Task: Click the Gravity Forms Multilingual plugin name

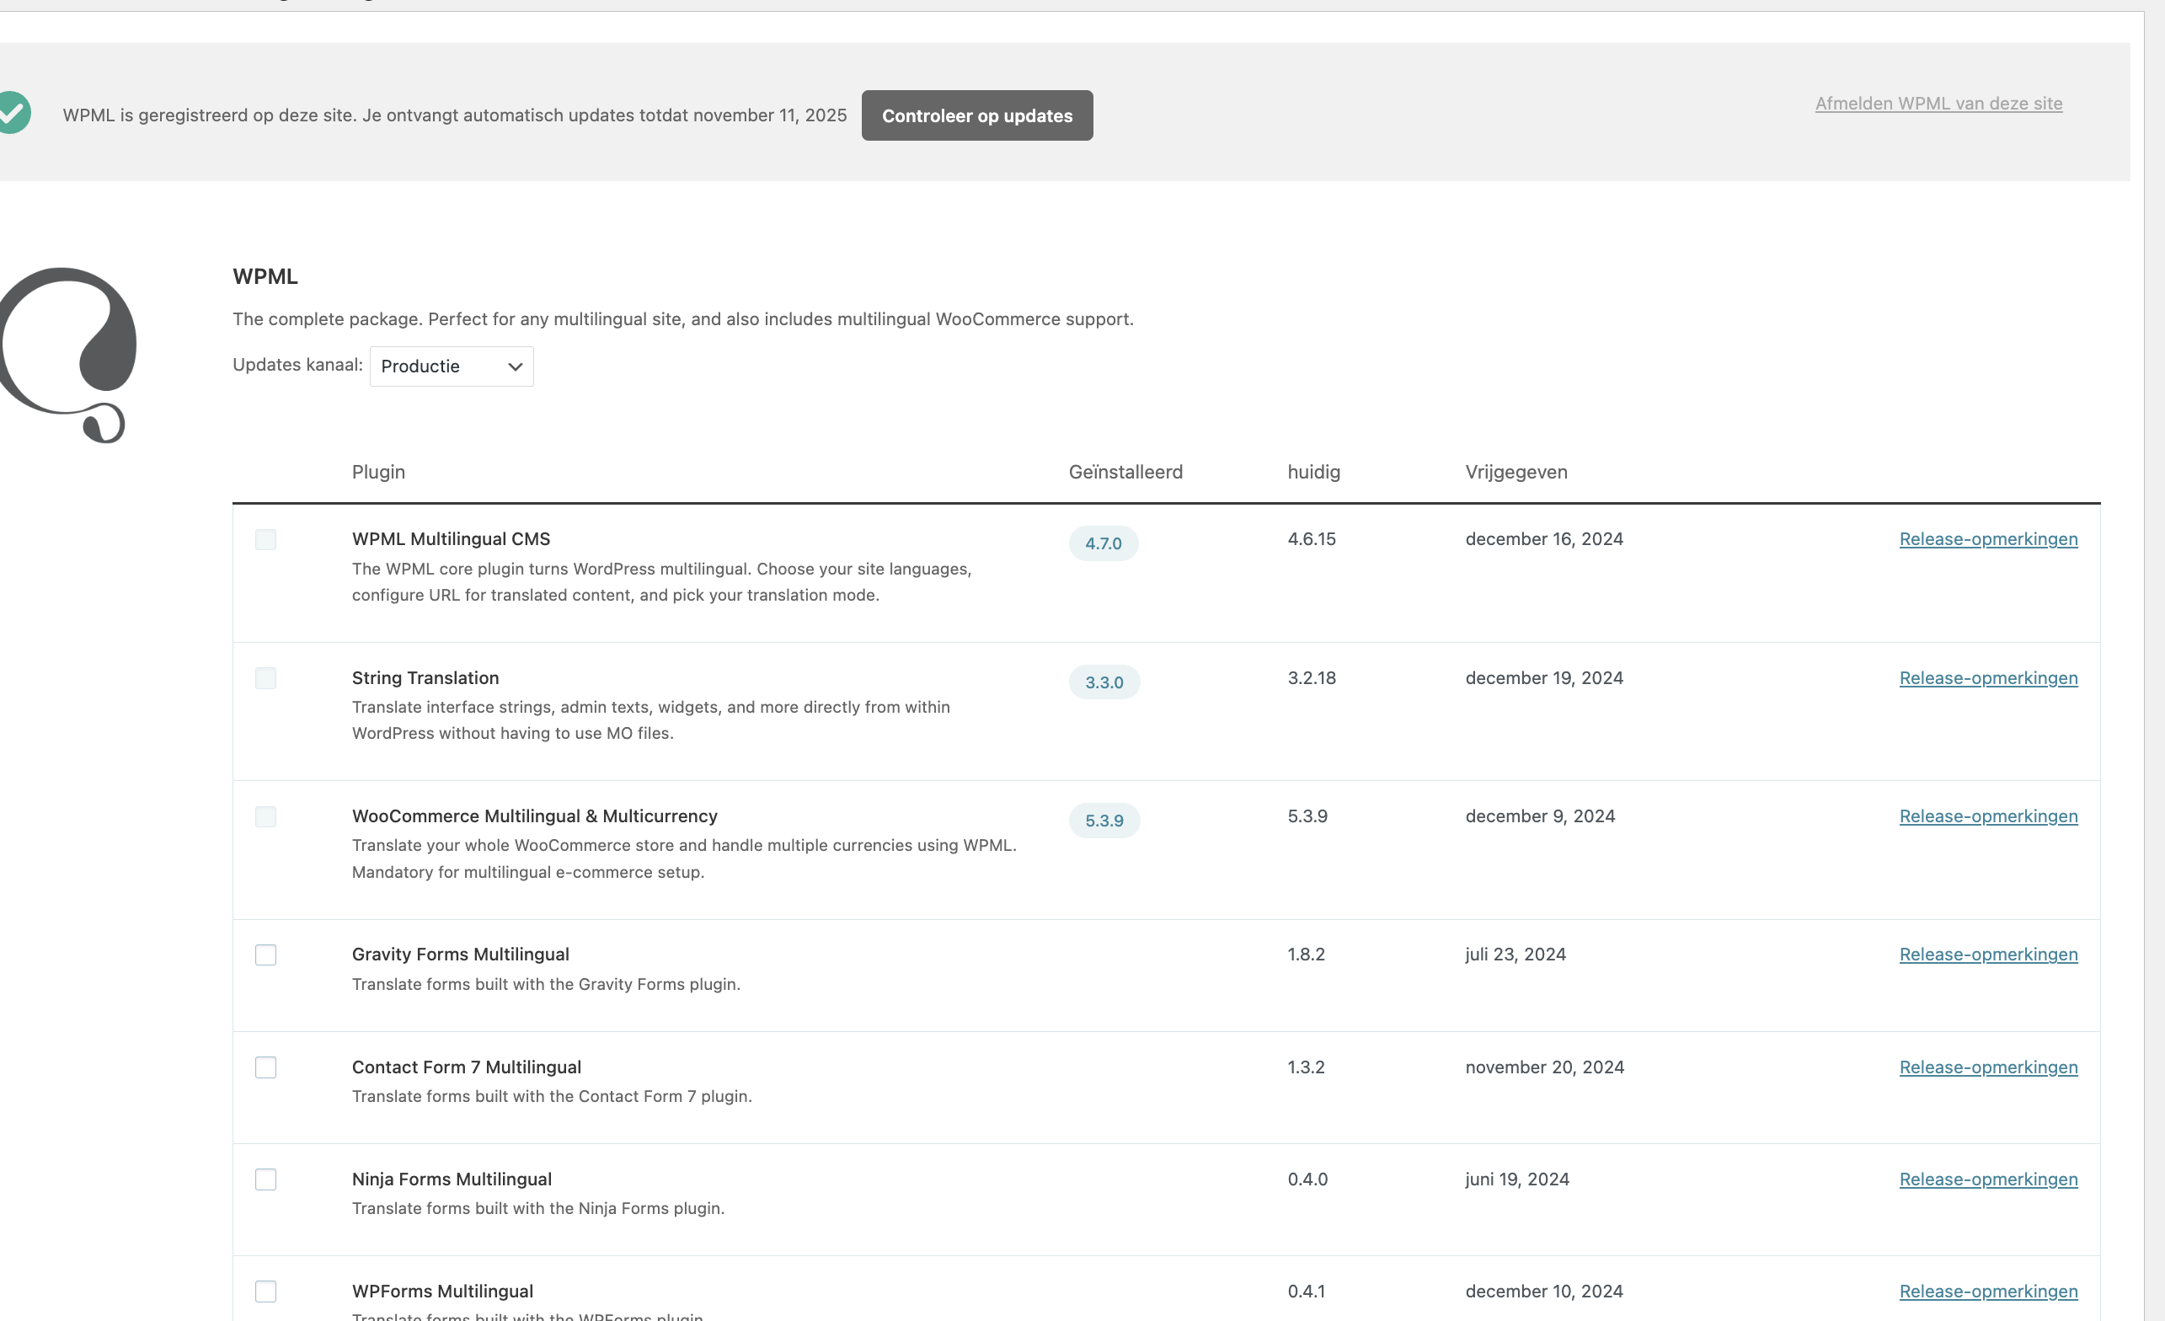Action: pos(461,954)
